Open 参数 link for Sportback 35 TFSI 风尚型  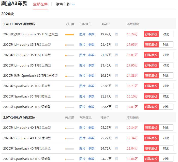coord(91,86)
